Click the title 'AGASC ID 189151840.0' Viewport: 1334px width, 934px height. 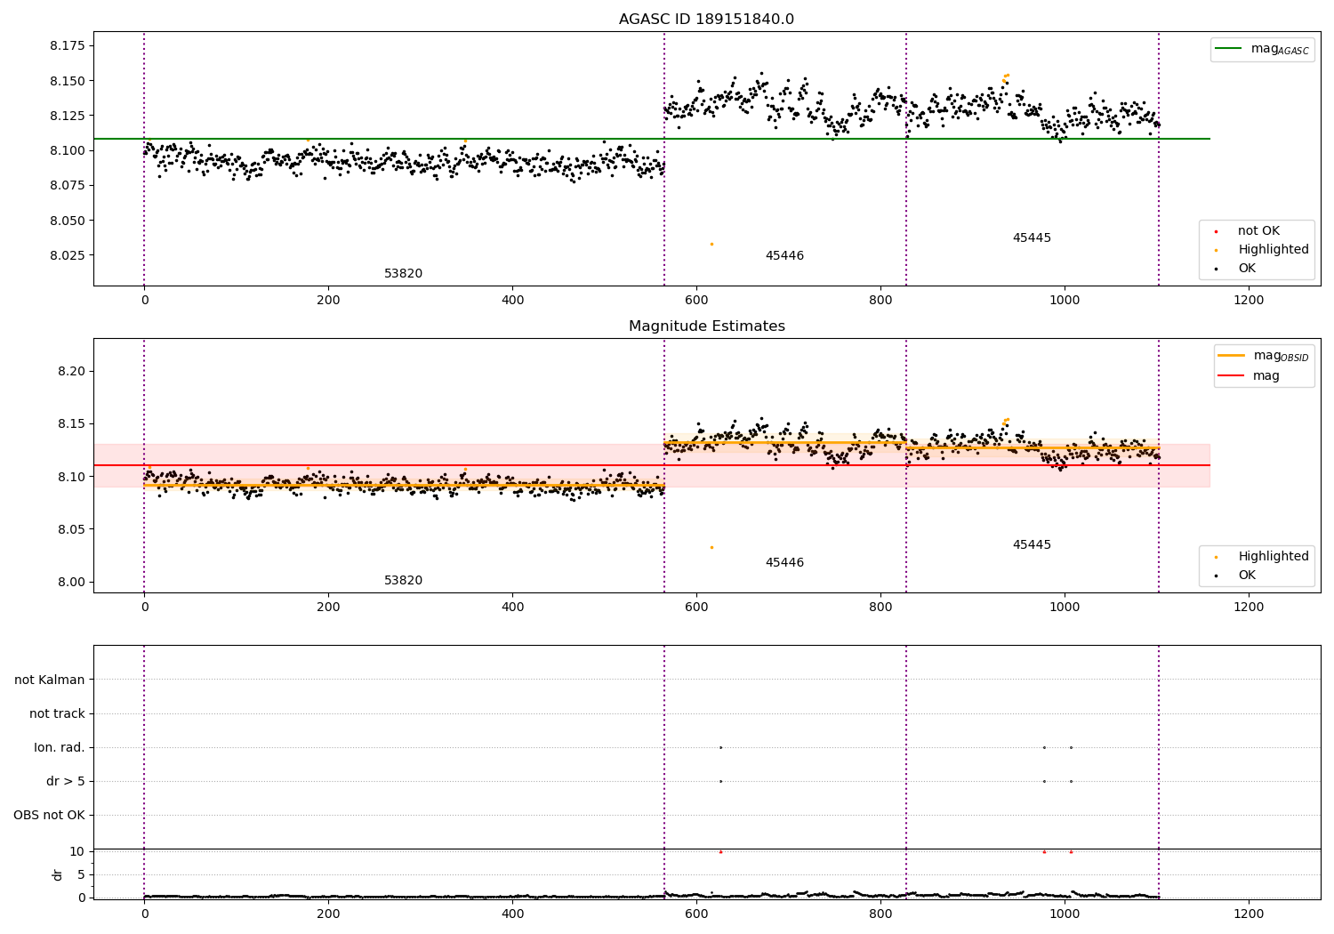[706, 20]
